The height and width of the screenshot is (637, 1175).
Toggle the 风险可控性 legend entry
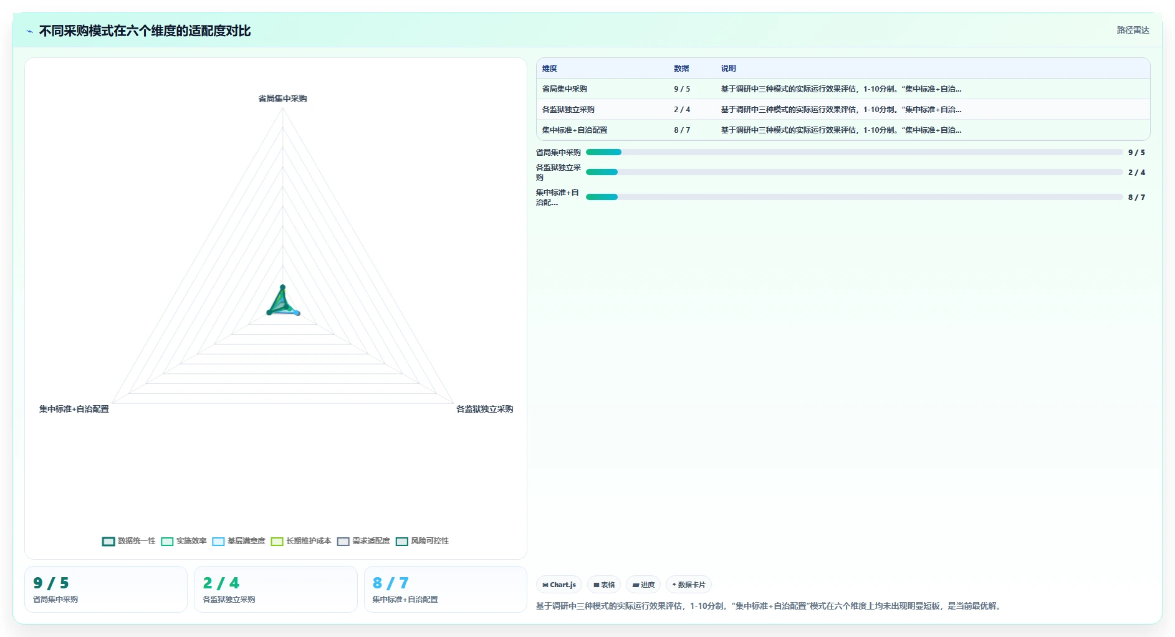tap(422, 541)
